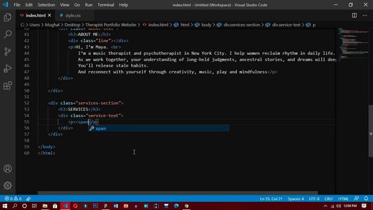373x210 pixels.
Task: Click the Live Share status bar icon
Action: tap(29, 198)
